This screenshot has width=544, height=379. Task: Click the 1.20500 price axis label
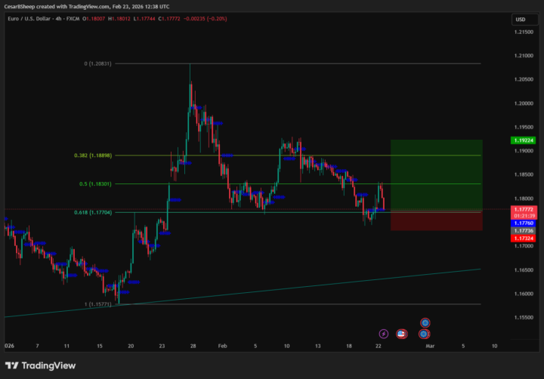point(524,79)
